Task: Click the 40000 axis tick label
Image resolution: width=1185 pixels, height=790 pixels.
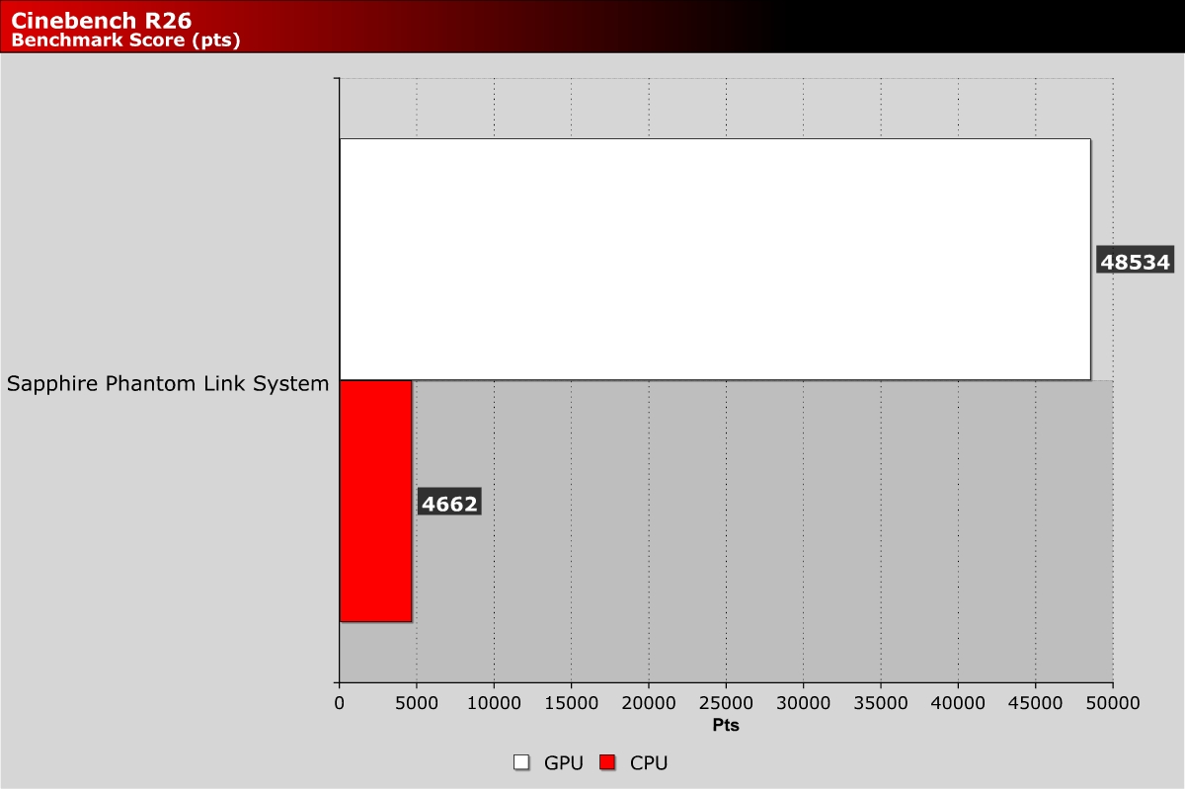Action: [958, 702]
